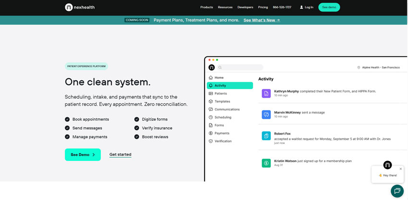Click the search field in app mockup
Image resolution: width=408 pixels, height=200 pixels.
coord(240,67)
